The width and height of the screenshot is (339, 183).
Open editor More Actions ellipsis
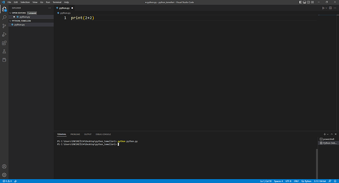pyautogui.click(x=335, y=8)
